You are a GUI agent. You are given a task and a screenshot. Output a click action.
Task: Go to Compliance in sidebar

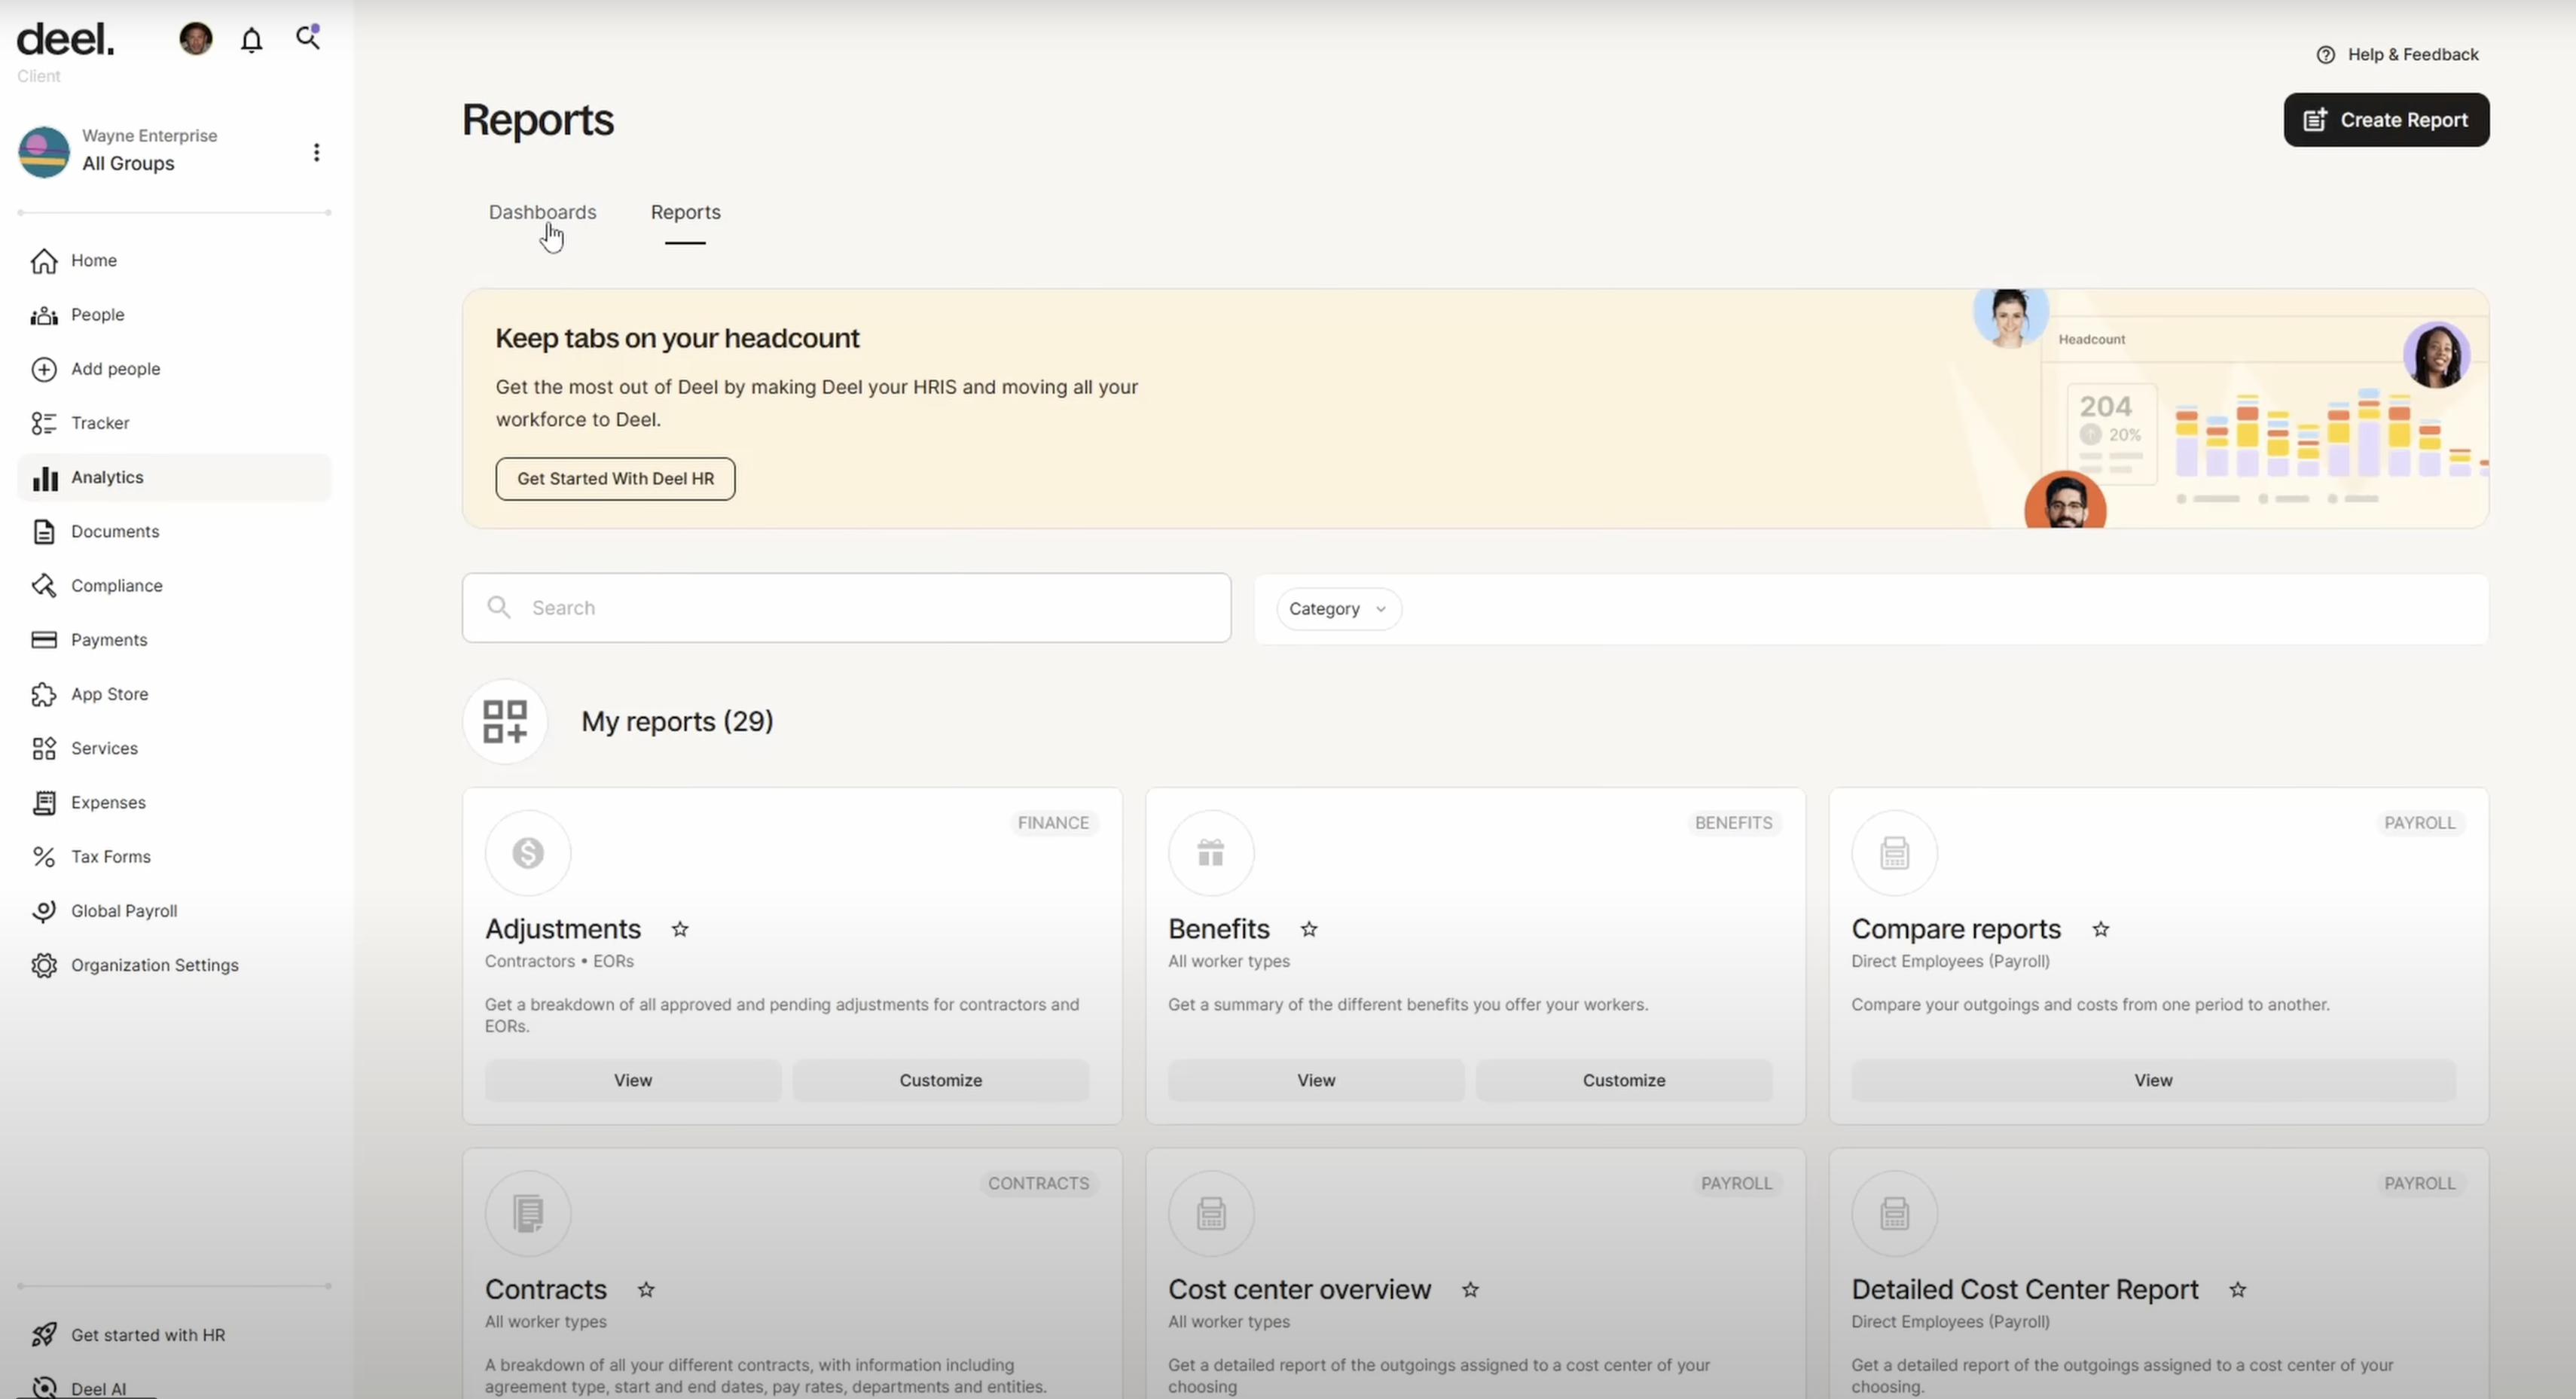pyautogui.click(x=116, y=586)
